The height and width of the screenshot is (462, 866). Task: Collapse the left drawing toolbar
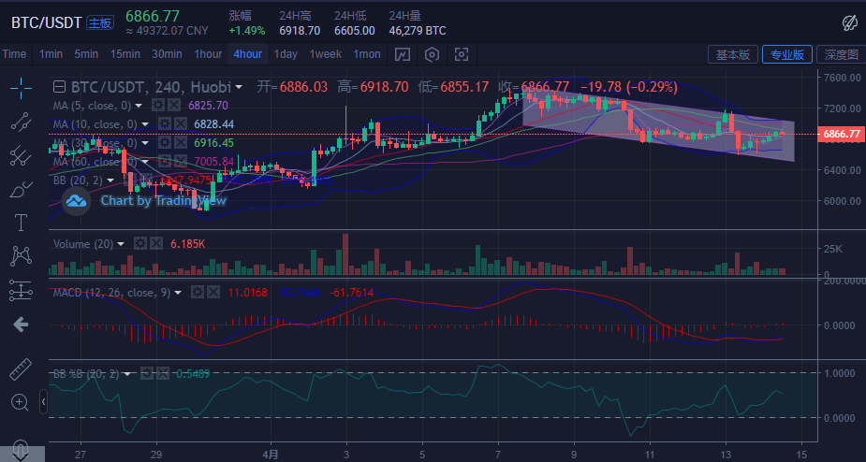[x=44, y=402]
